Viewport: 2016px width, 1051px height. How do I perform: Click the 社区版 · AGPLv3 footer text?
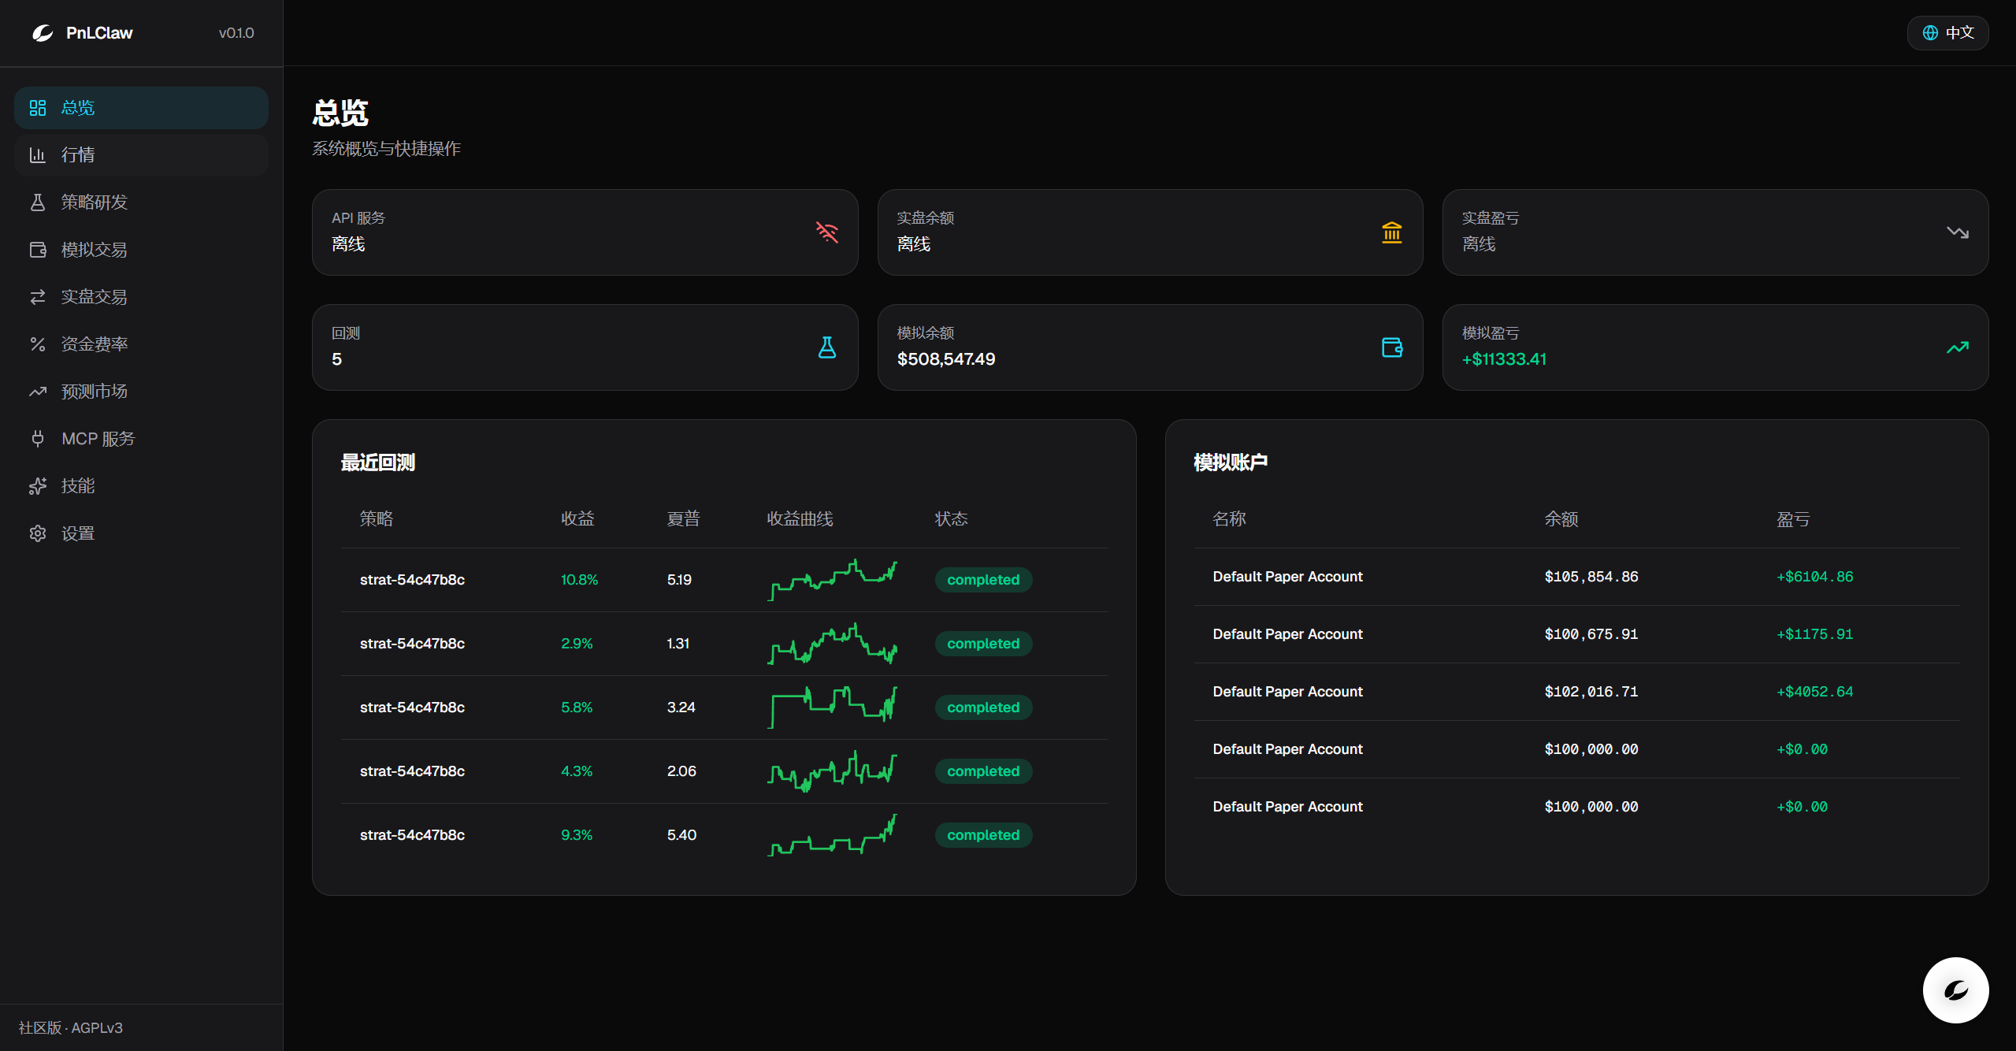click(71, 1028)
